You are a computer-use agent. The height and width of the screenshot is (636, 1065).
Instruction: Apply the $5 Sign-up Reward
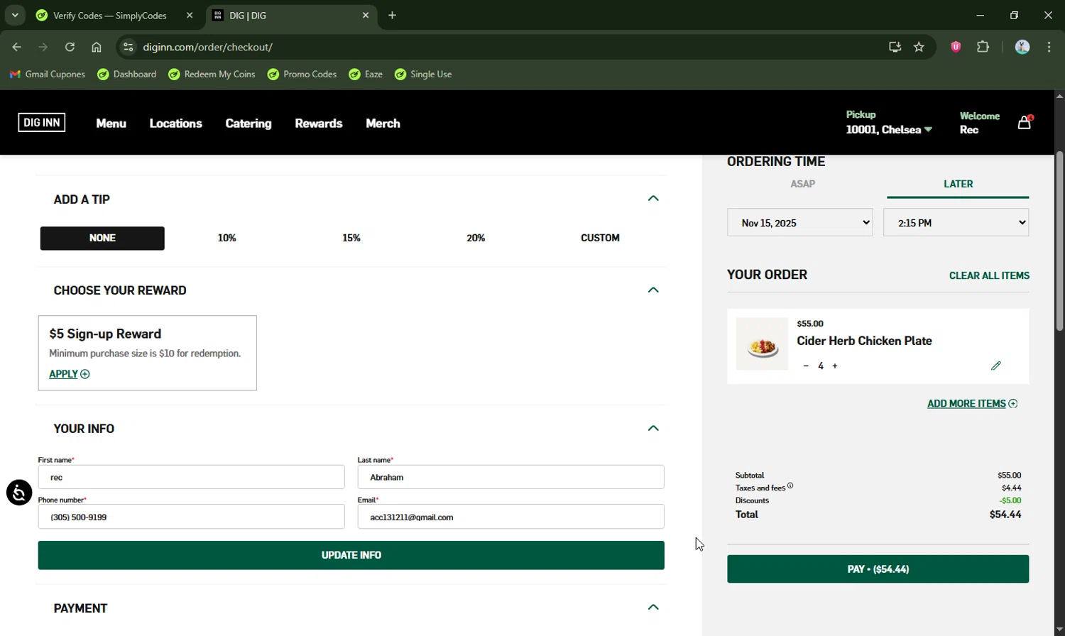click(x=69, y=374)
